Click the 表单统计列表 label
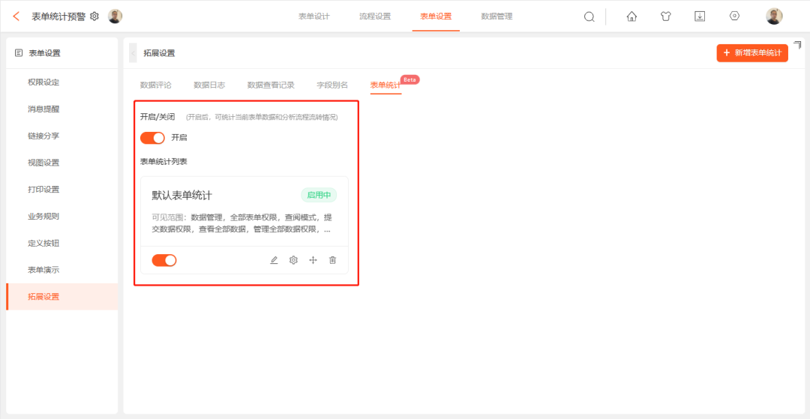Screen dimensions: 810x419 163,161
